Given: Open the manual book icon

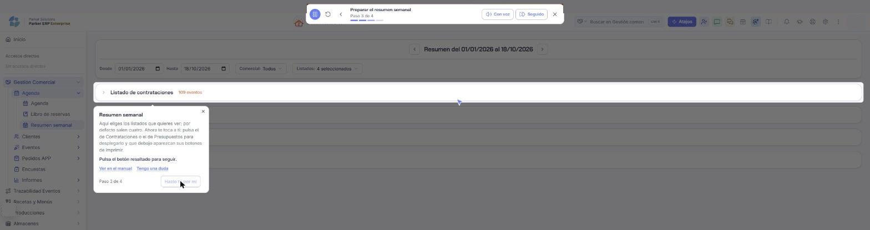Looking at the screenshot, I should [768, 22].
